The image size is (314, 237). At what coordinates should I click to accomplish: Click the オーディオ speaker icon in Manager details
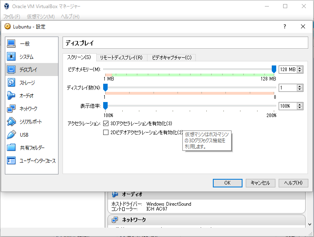(x=115, y=194)
